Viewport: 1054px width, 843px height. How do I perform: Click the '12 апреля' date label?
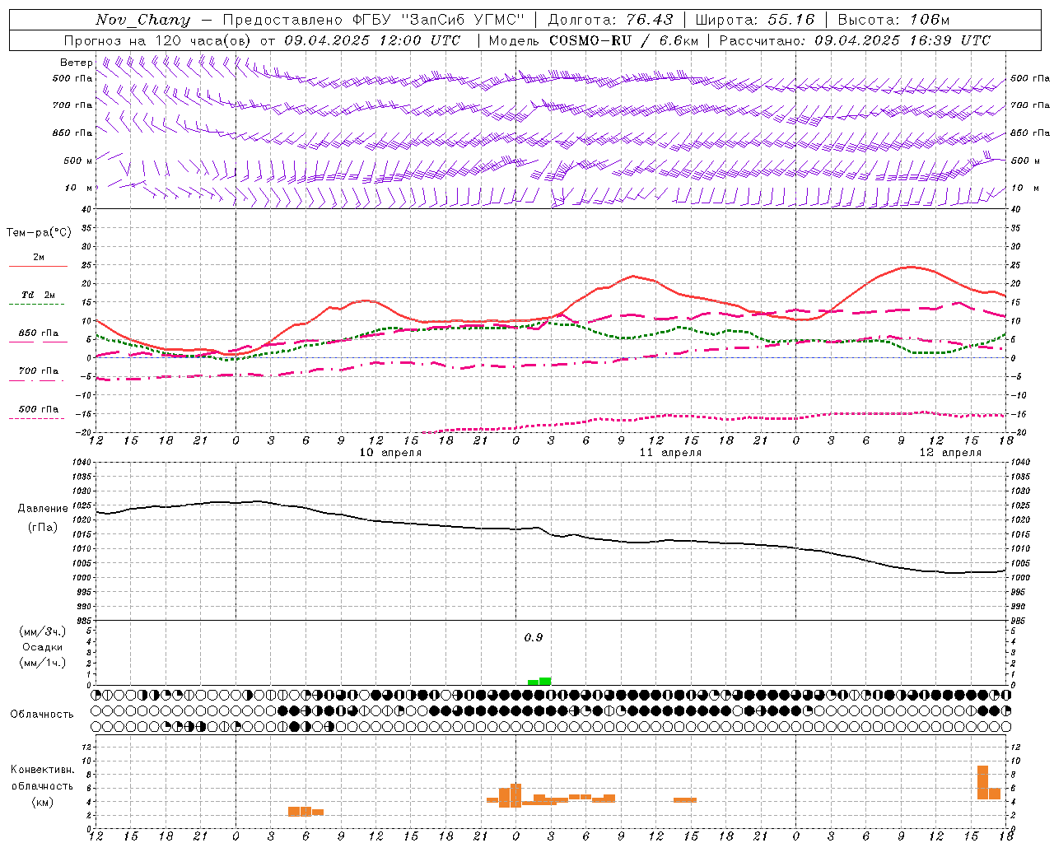click(x=950, y=453)
